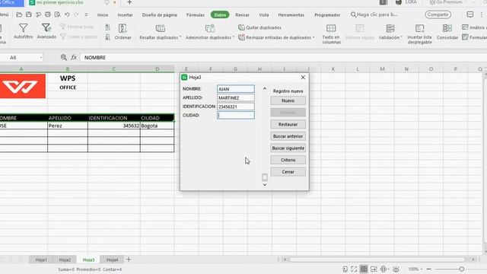The width and height of the screenshot is (487, 274).
Task: Click Nuevo button in Hoja3 dialog
Action: coord(288,100)
